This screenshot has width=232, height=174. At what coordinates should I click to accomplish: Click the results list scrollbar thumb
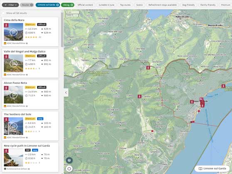tap(62, 29)
